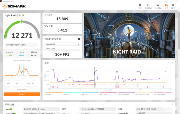Click the info icon beside estimated game performance
The width and height of the screenshot is (180, 114).
[79, 39]
